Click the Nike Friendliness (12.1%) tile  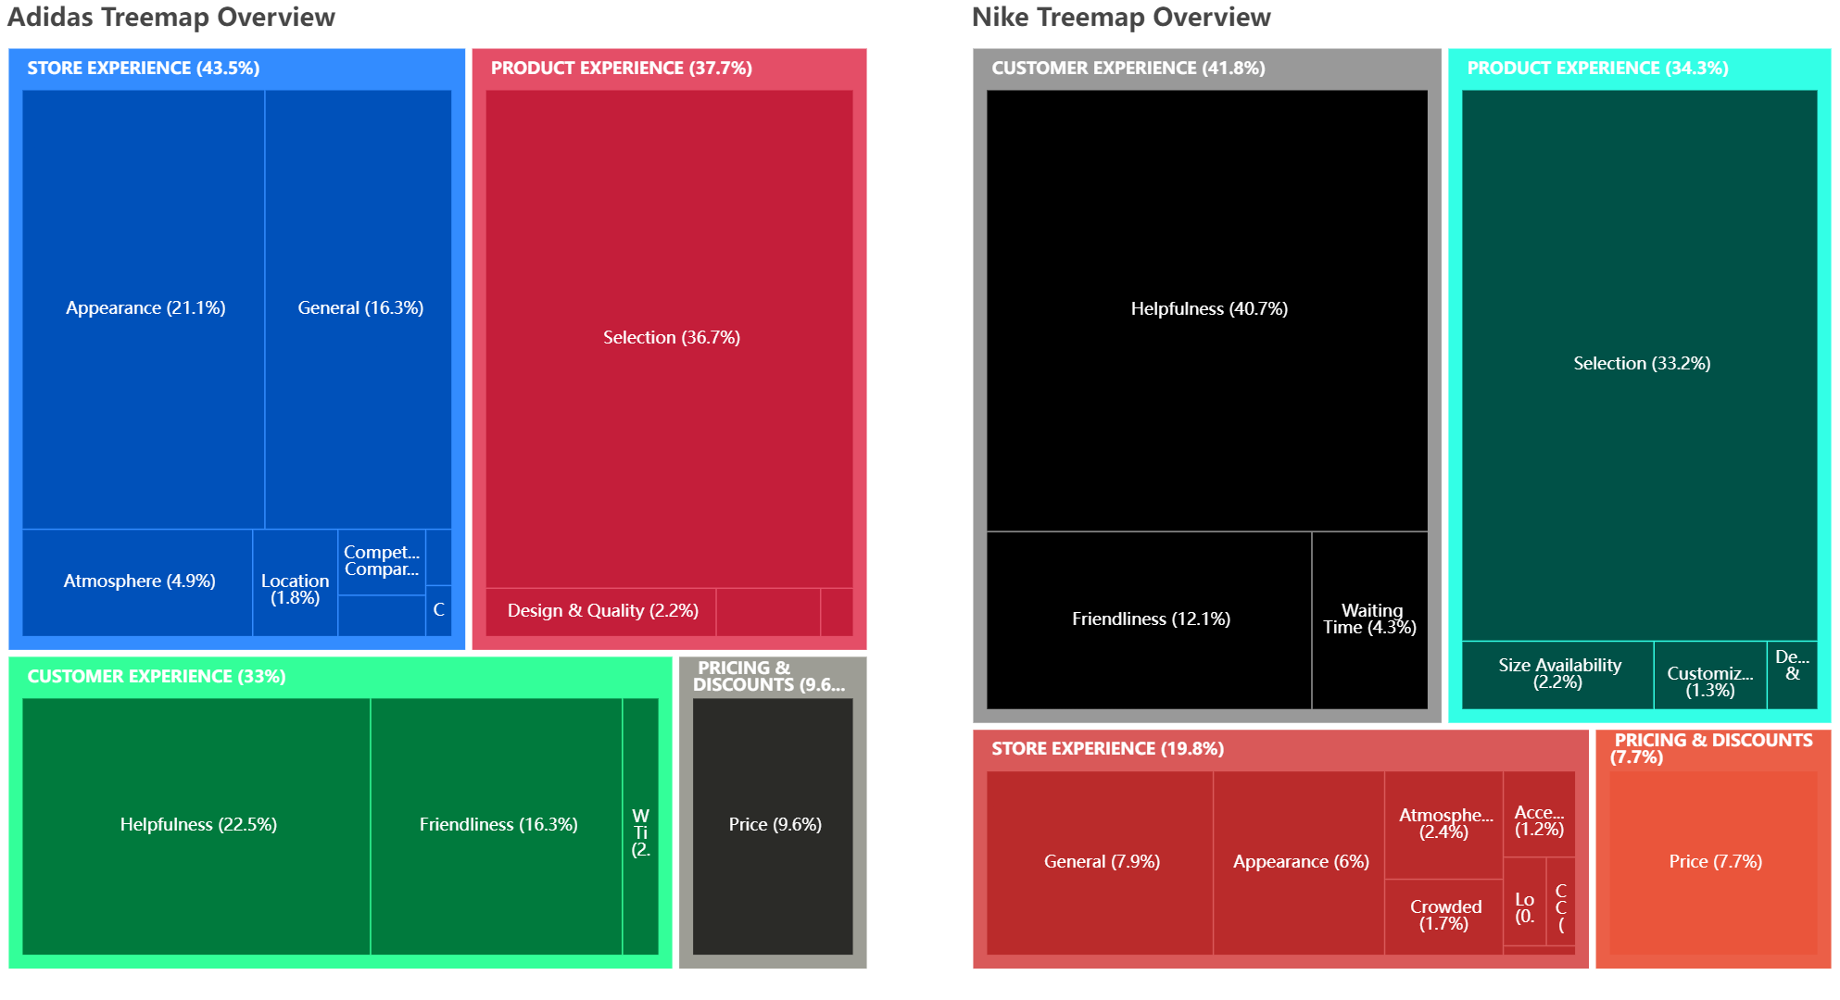click(x=1149, y=620)
